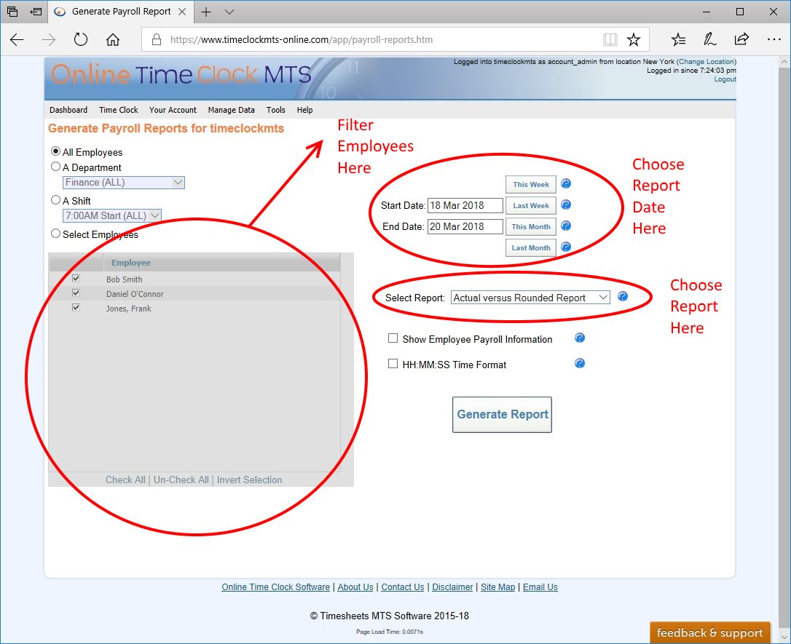Toggle the reading view book icon

click(610, 39)
